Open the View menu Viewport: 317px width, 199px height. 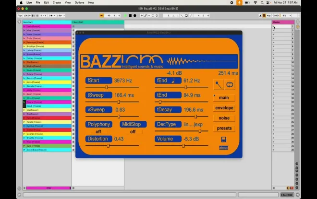click(x=68, y=2)
